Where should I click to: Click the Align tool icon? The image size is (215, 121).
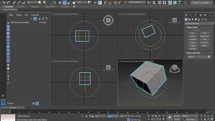[154, 2]
